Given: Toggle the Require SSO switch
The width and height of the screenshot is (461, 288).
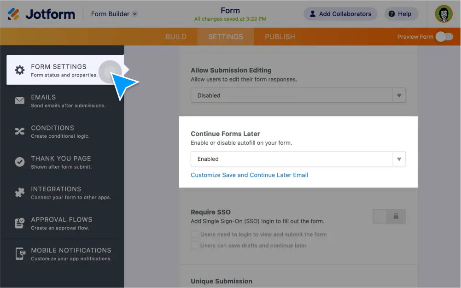Looking at the screenshot, I should [389, 216].
